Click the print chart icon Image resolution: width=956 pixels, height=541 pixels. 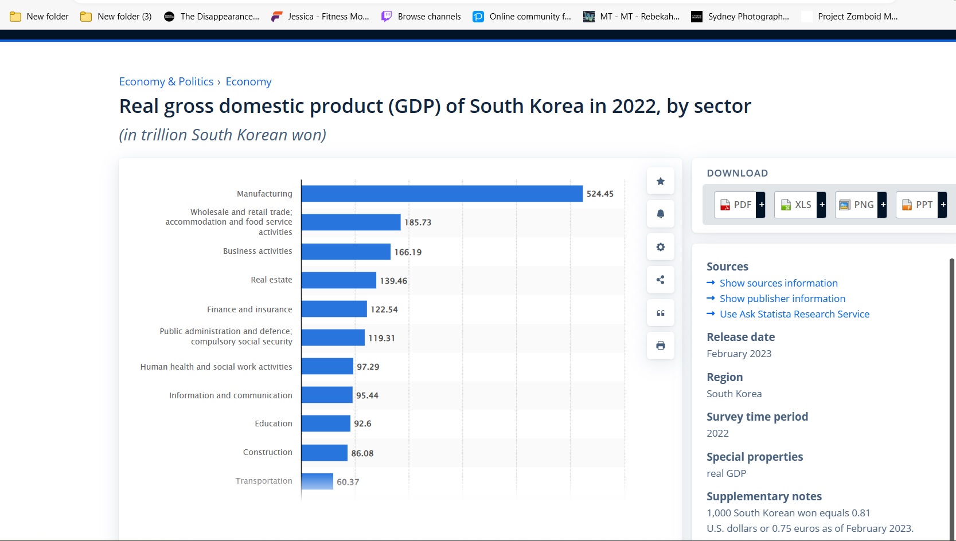click(x=660, y=346)
